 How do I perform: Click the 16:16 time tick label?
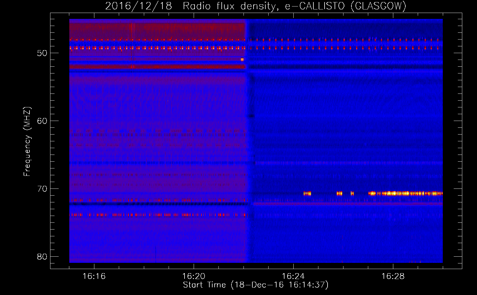[x=94, y=276]
